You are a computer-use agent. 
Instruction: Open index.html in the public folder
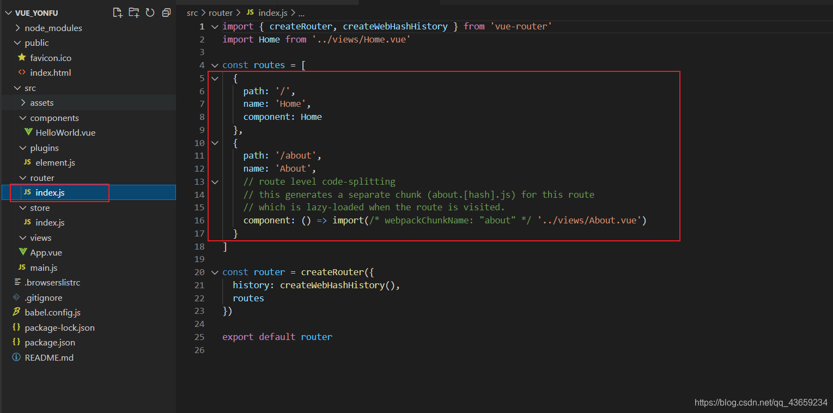click(51, 72)
